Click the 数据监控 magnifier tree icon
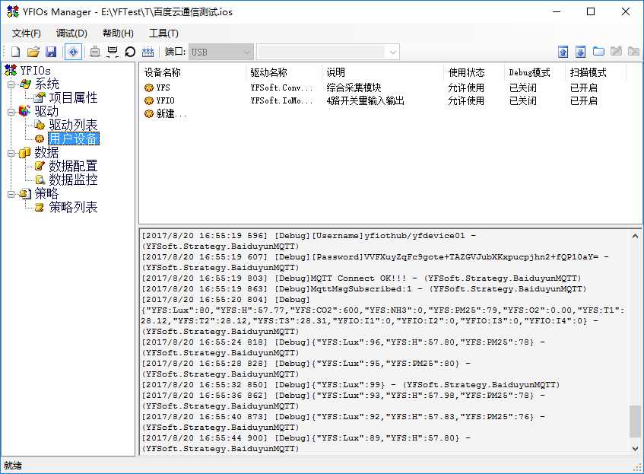644x474 pixels. [40, 180]
